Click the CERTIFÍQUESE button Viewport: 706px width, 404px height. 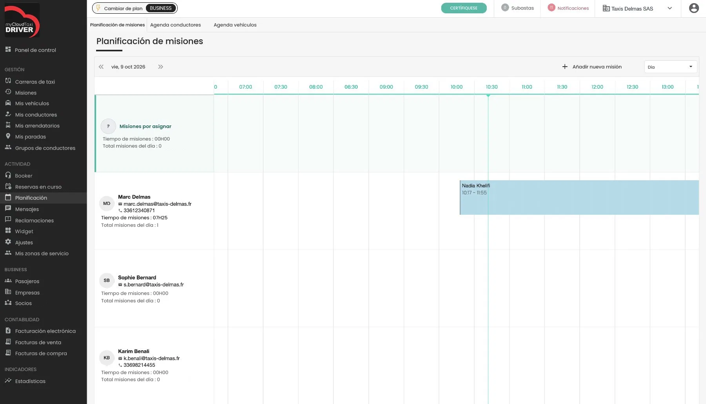point(464,8)
